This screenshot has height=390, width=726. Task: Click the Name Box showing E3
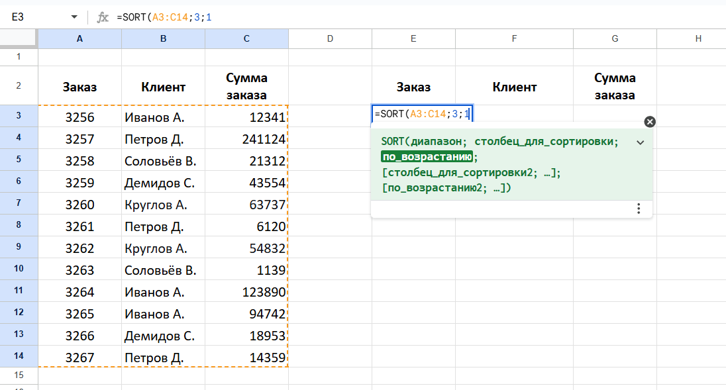[18, 17]
